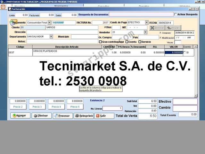
Task: Select the Precio 4 button
Action: (x=56, y=107)
